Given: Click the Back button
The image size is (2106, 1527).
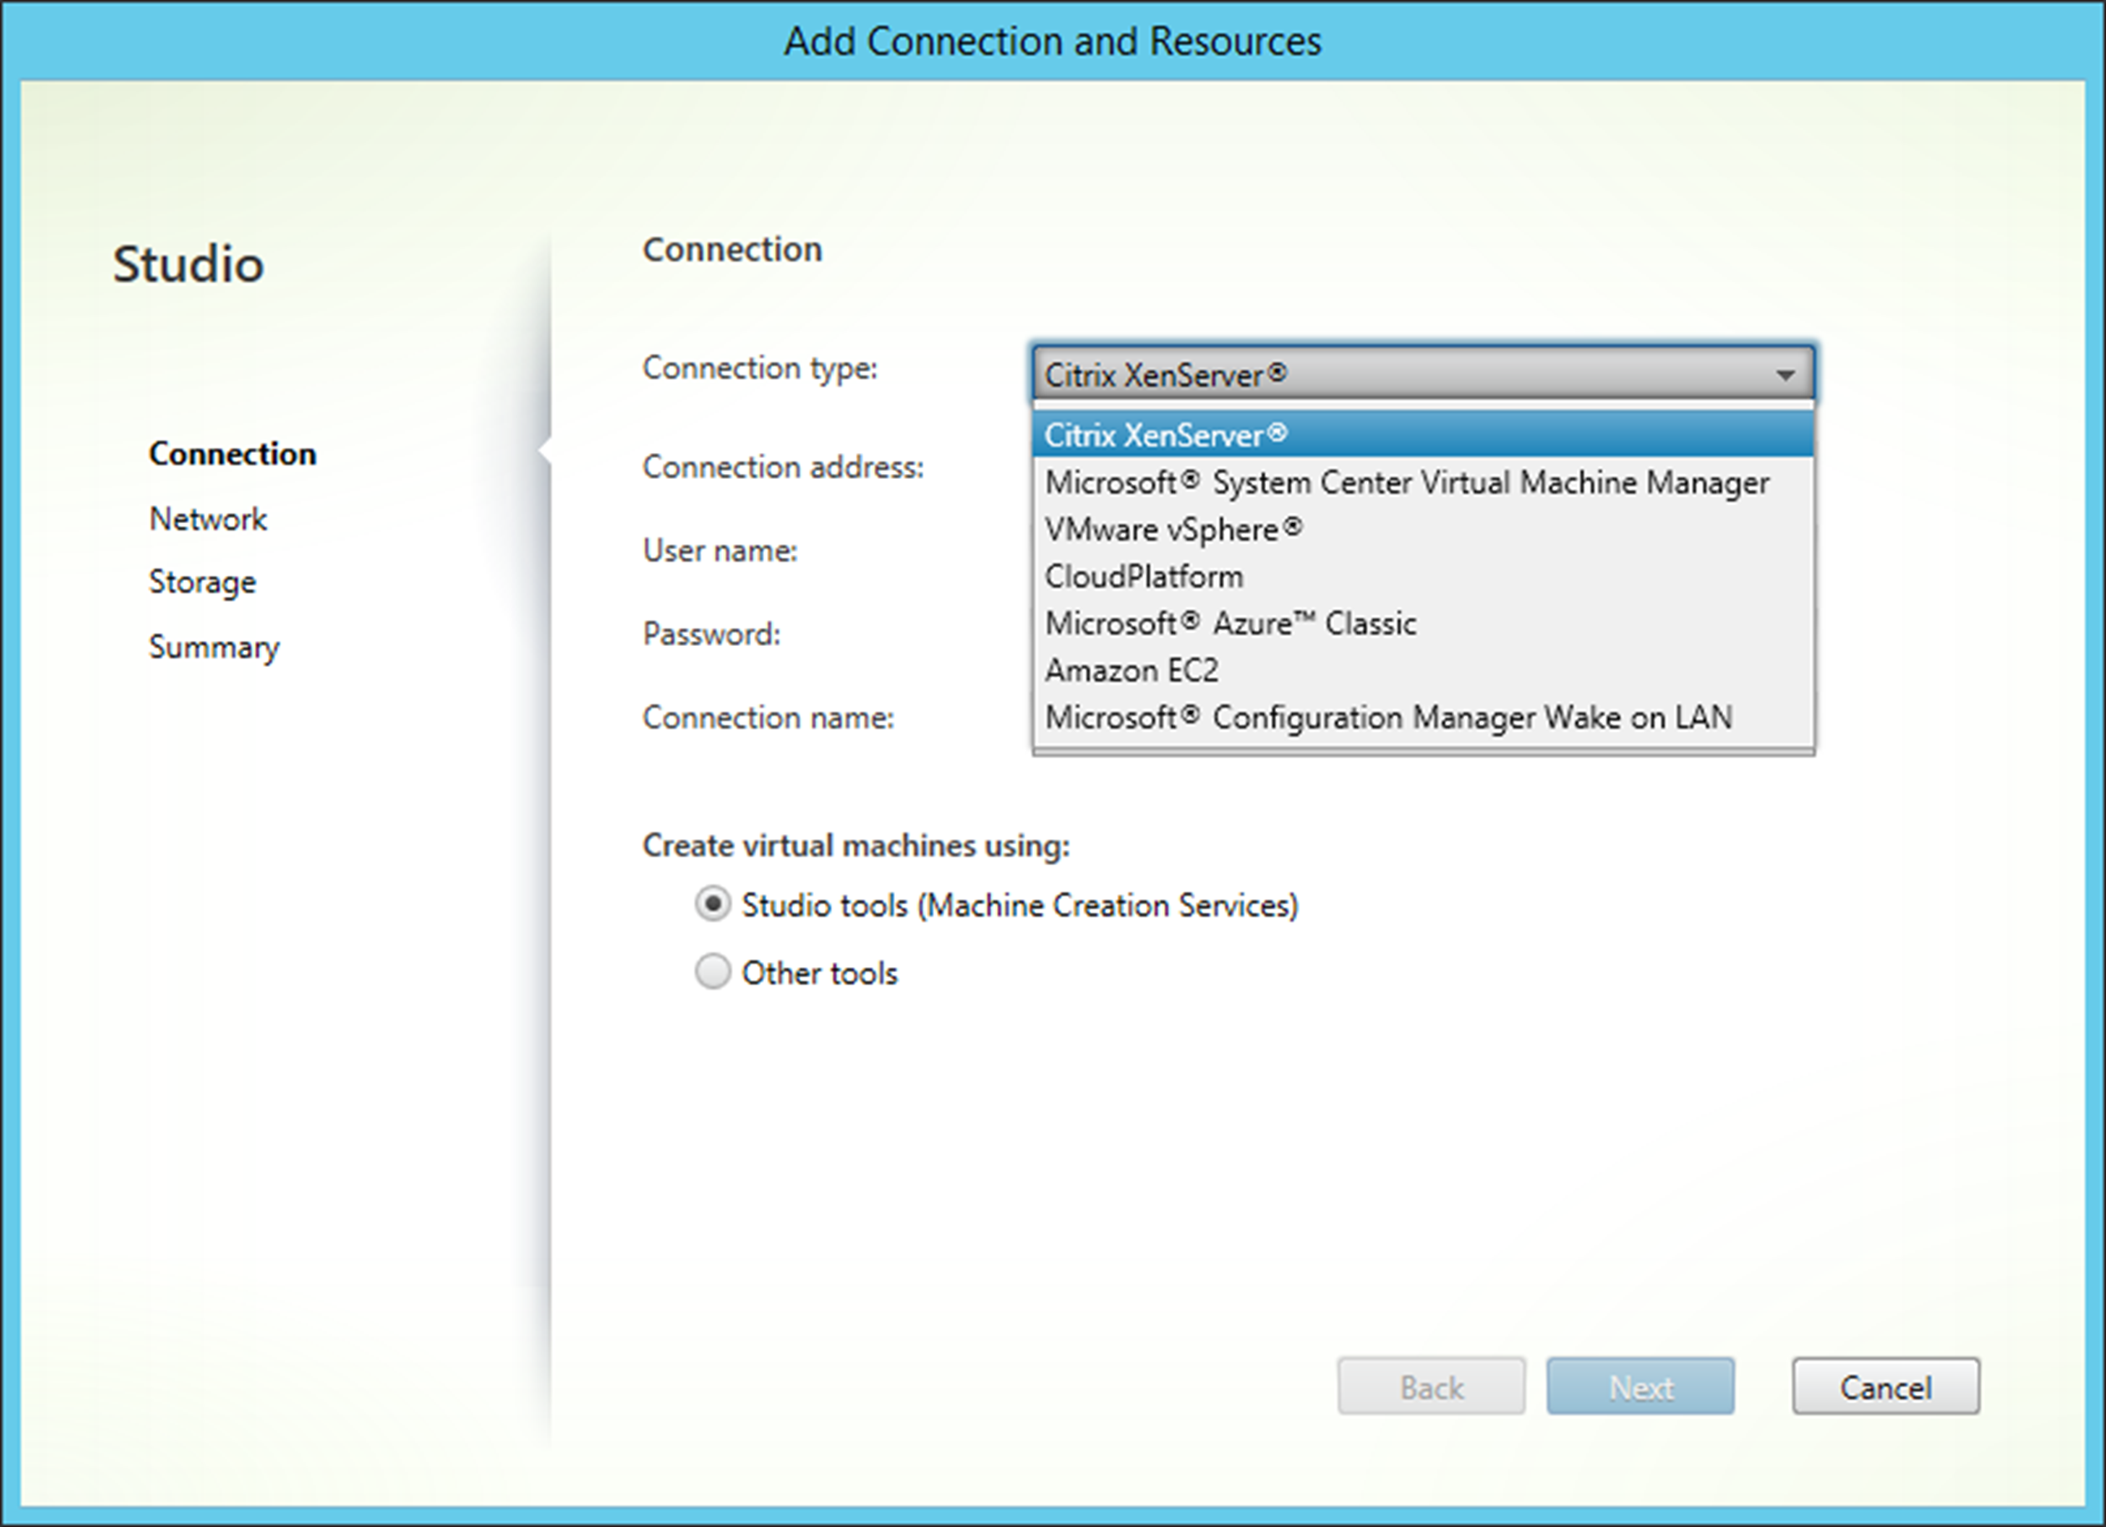Looking at the screenshot, I should 1431,1386.
